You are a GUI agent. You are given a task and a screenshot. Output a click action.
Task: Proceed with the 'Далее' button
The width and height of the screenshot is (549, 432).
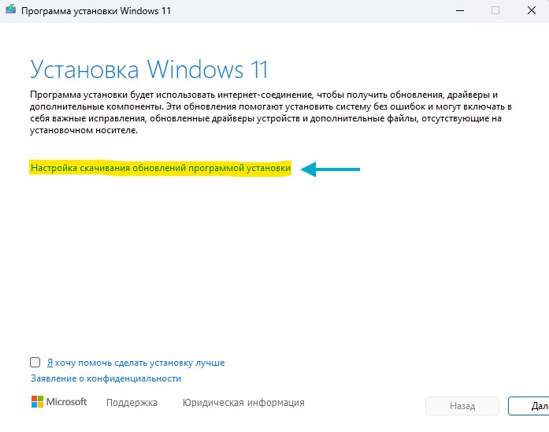pos(529,406)
